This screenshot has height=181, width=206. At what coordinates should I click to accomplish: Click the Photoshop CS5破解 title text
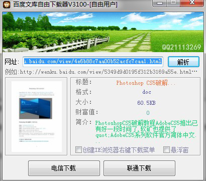click(146, 83)
